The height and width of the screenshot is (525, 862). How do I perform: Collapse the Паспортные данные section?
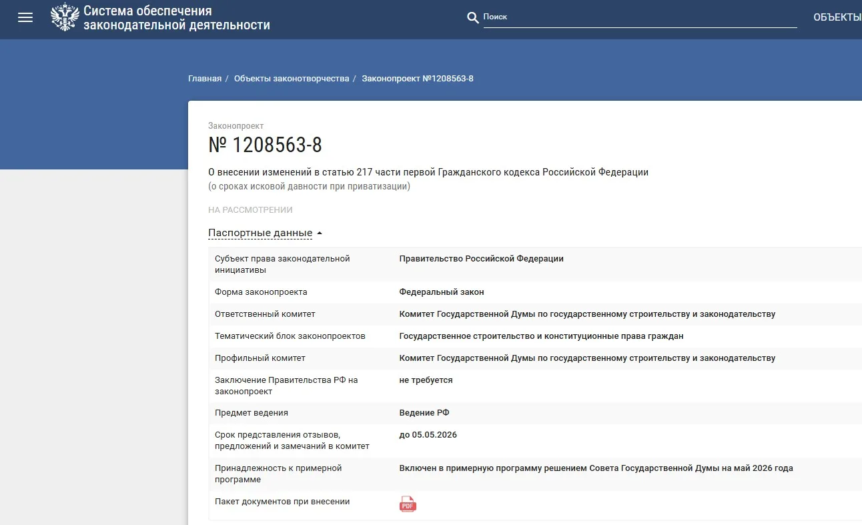pos(266,233)
